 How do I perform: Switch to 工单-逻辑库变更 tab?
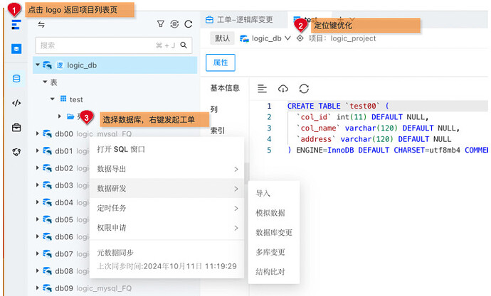tap(239, 20)
